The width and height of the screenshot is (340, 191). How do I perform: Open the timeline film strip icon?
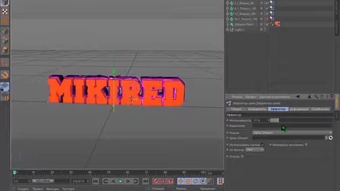coord(220,181)
